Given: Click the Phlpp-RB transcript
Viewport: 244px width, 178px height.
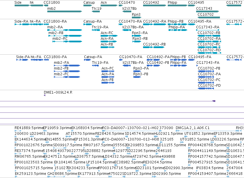Looking at the screenshot, I should [x=177, y=24].
